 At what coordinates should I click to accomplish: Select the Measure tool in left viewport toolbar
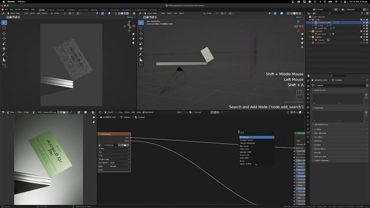(4, 60)
